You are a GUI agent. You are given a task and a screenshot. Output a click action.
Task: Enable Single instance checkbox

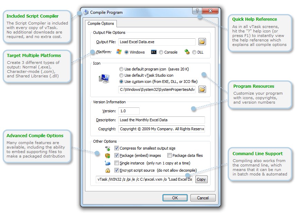(116, 163)
